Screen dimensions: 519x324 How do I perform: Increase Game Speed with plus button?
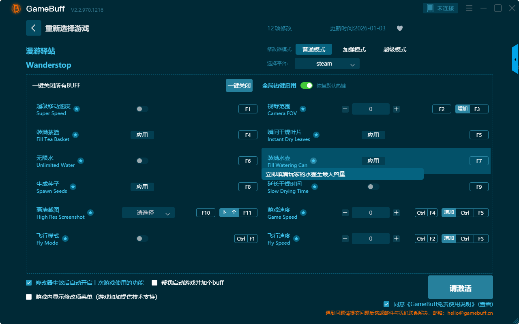396,213
